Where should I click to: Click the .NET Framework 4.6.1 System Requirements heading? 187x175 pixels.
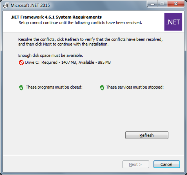(x=56, y=17)
